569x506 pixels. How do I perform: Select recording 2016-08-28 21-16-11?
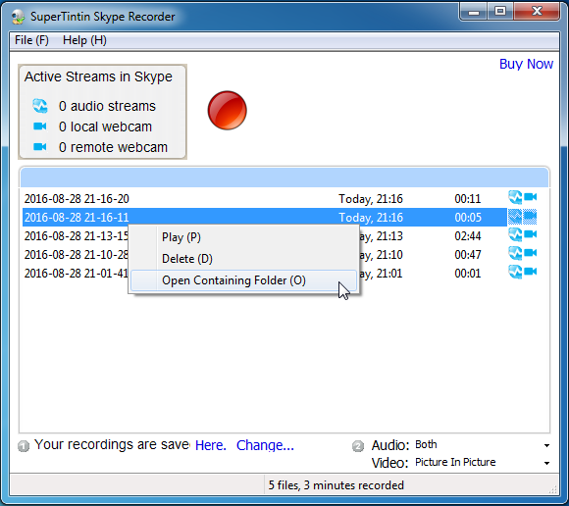[x=264, y=218]
